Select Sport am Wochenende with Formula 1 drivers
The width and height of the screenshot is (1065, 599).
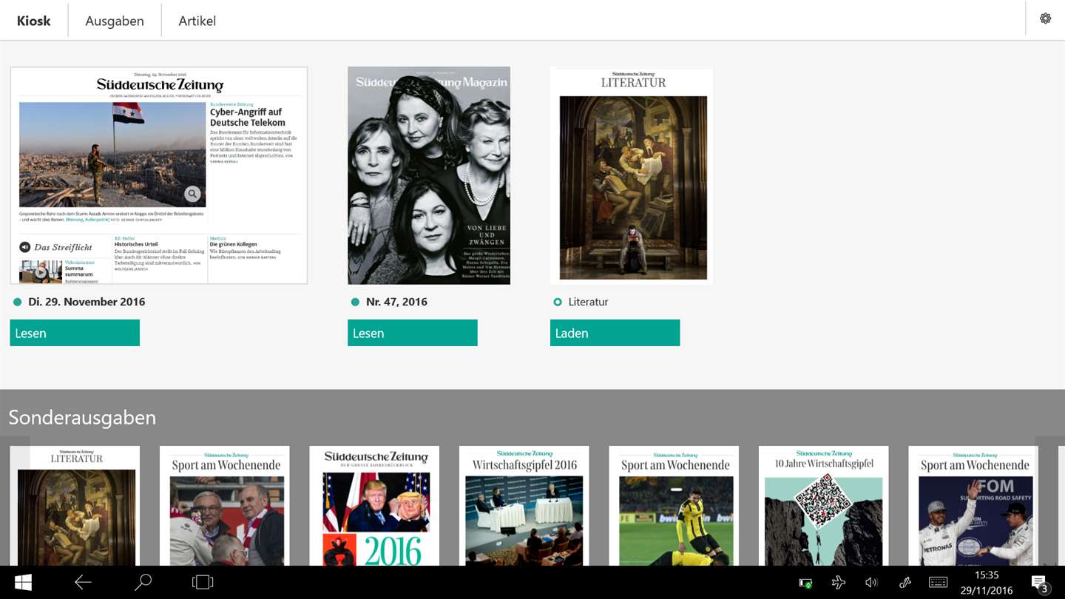[973, 506]
